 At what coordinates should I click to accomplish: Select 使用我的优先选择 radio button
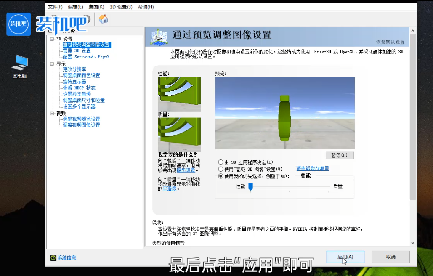coord(220,176)
